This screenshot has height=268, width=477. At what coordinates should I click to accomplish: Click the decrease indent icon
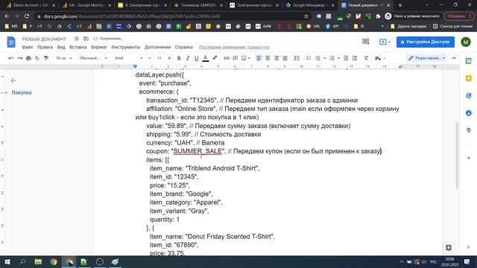click(346, 58)
